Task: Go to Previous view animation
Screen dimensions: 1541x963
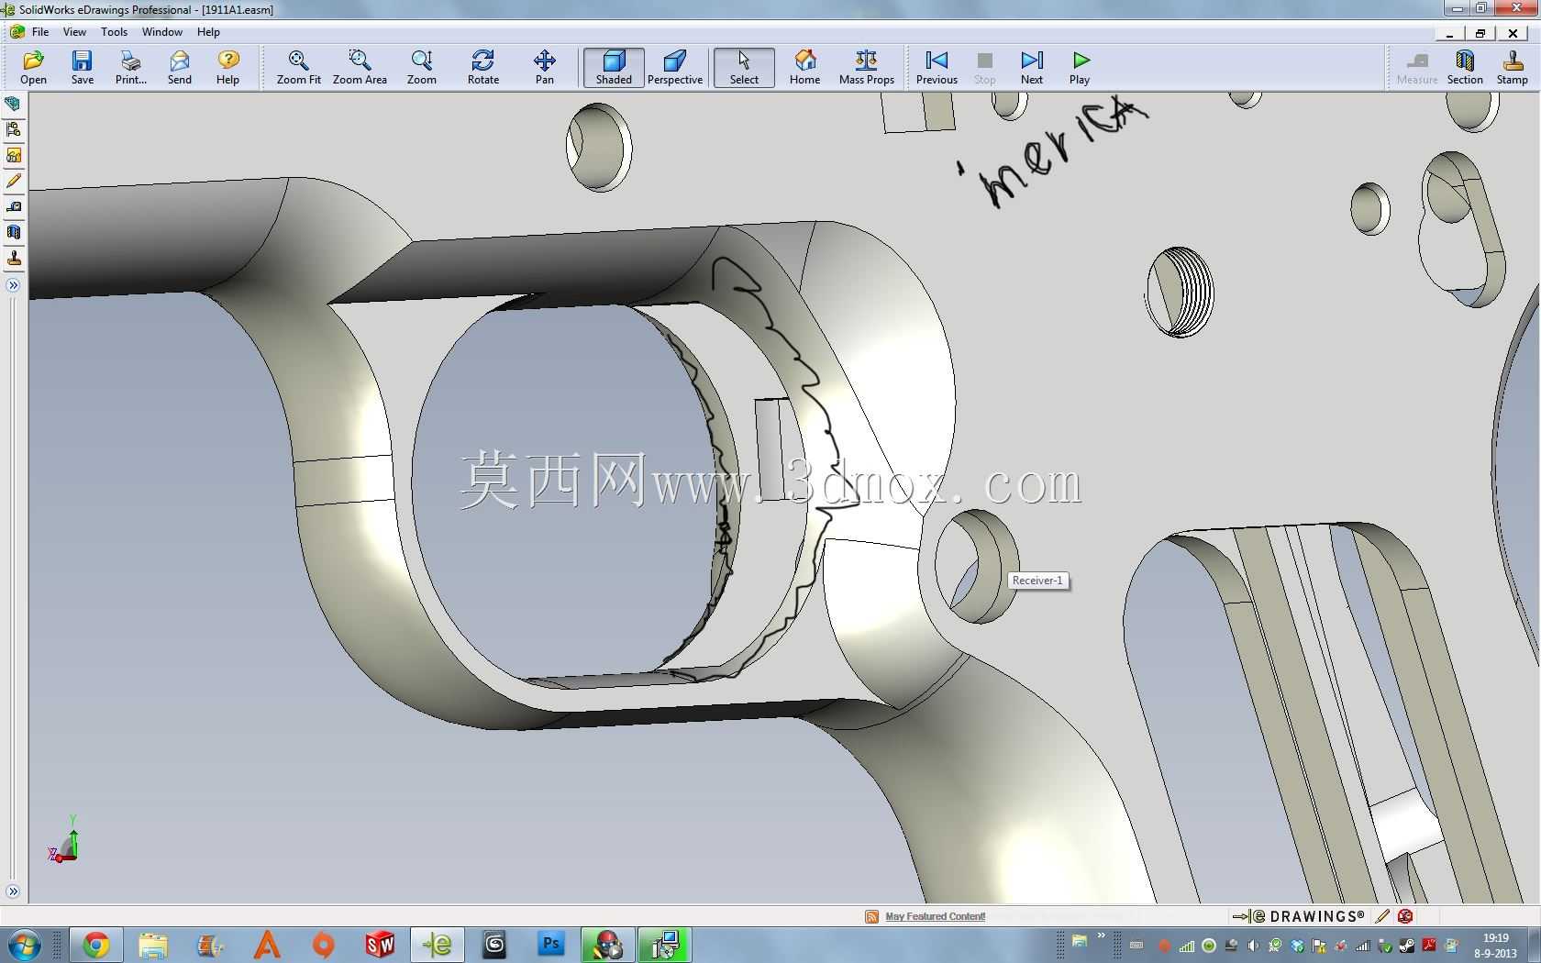Action: 937,67
